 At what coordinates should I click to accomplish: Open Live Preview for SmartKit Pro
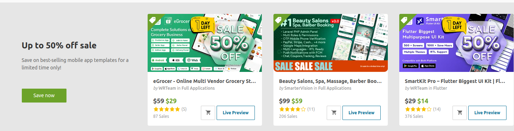point(487,113)
